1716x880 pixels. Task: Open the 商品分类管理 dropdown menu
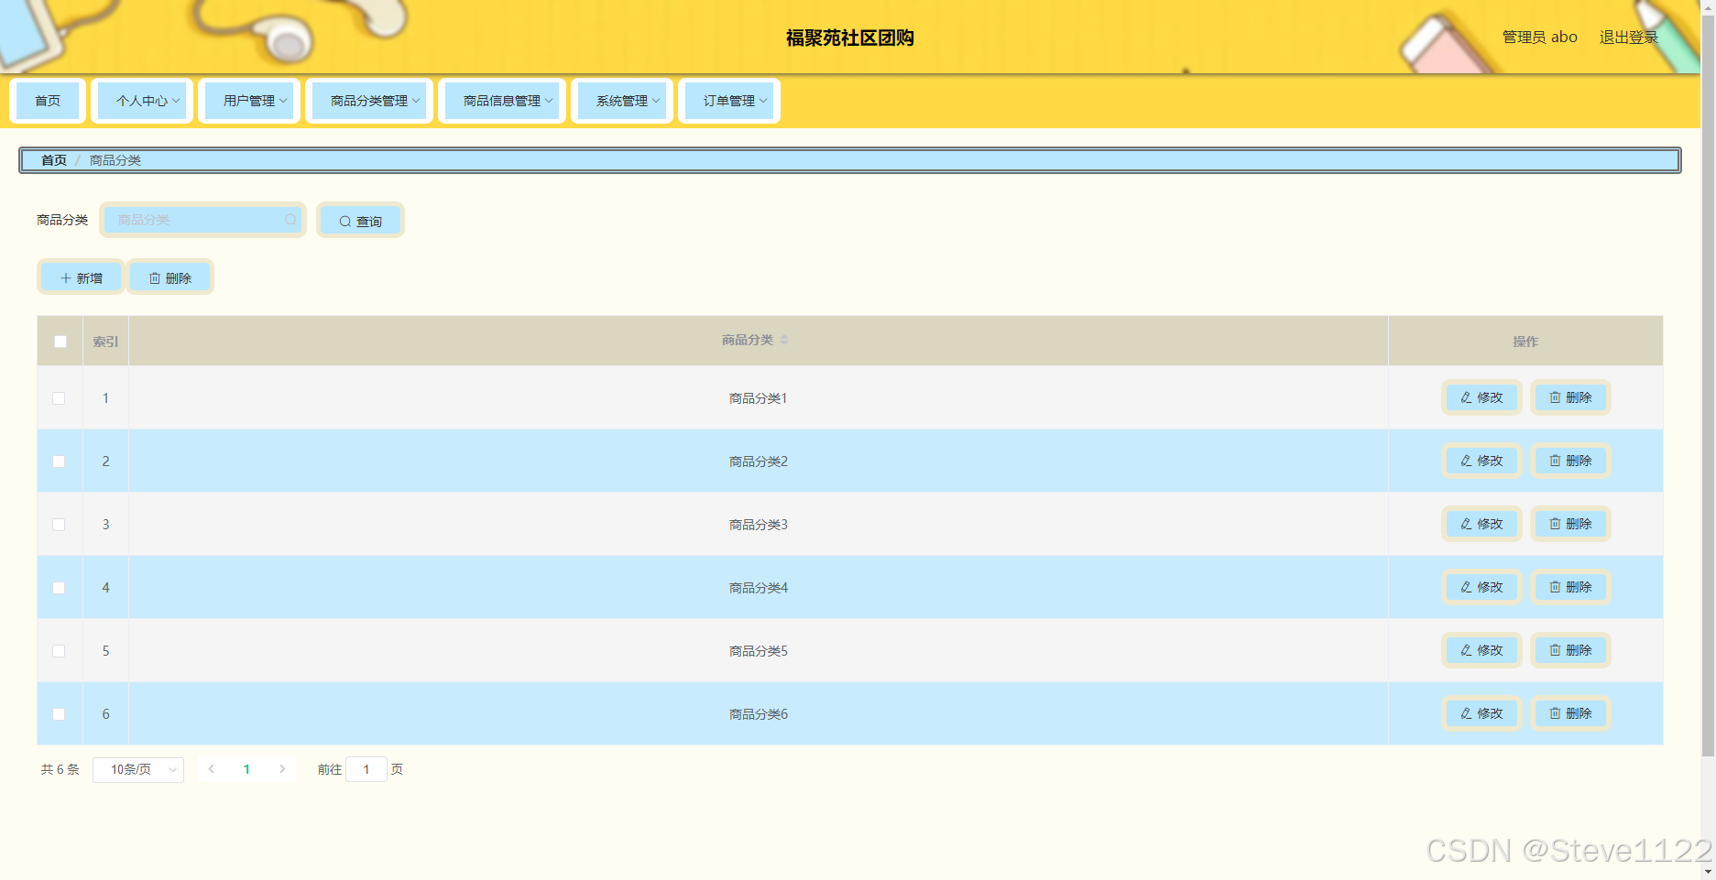point(369,101)
